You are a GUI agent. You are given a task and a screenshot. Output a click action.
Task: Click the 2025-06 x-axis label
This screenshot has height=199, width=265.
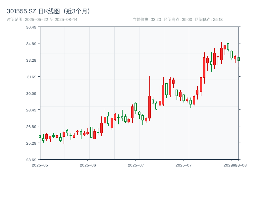coord(87,164)
